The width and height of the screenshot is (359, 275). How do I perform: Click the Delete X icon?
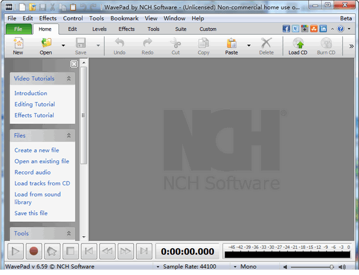(x=266, y=43)
